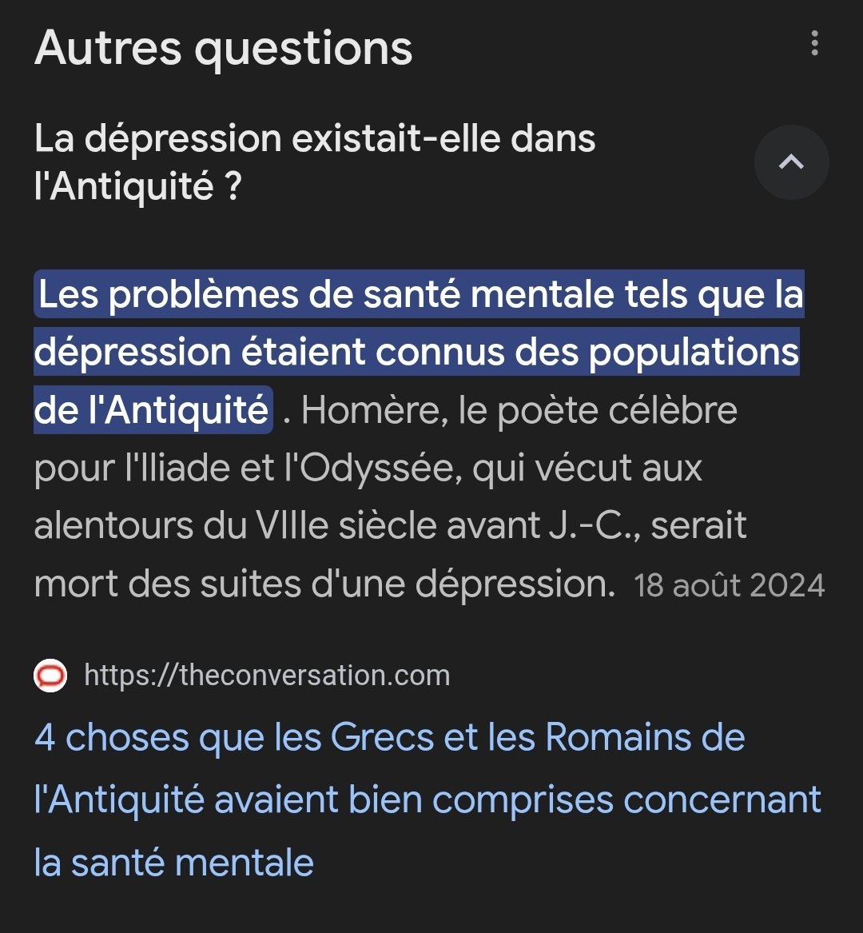863x933 pixels.
Task: Collapse the expanded depression question
Action: click(x=791, y=162)
